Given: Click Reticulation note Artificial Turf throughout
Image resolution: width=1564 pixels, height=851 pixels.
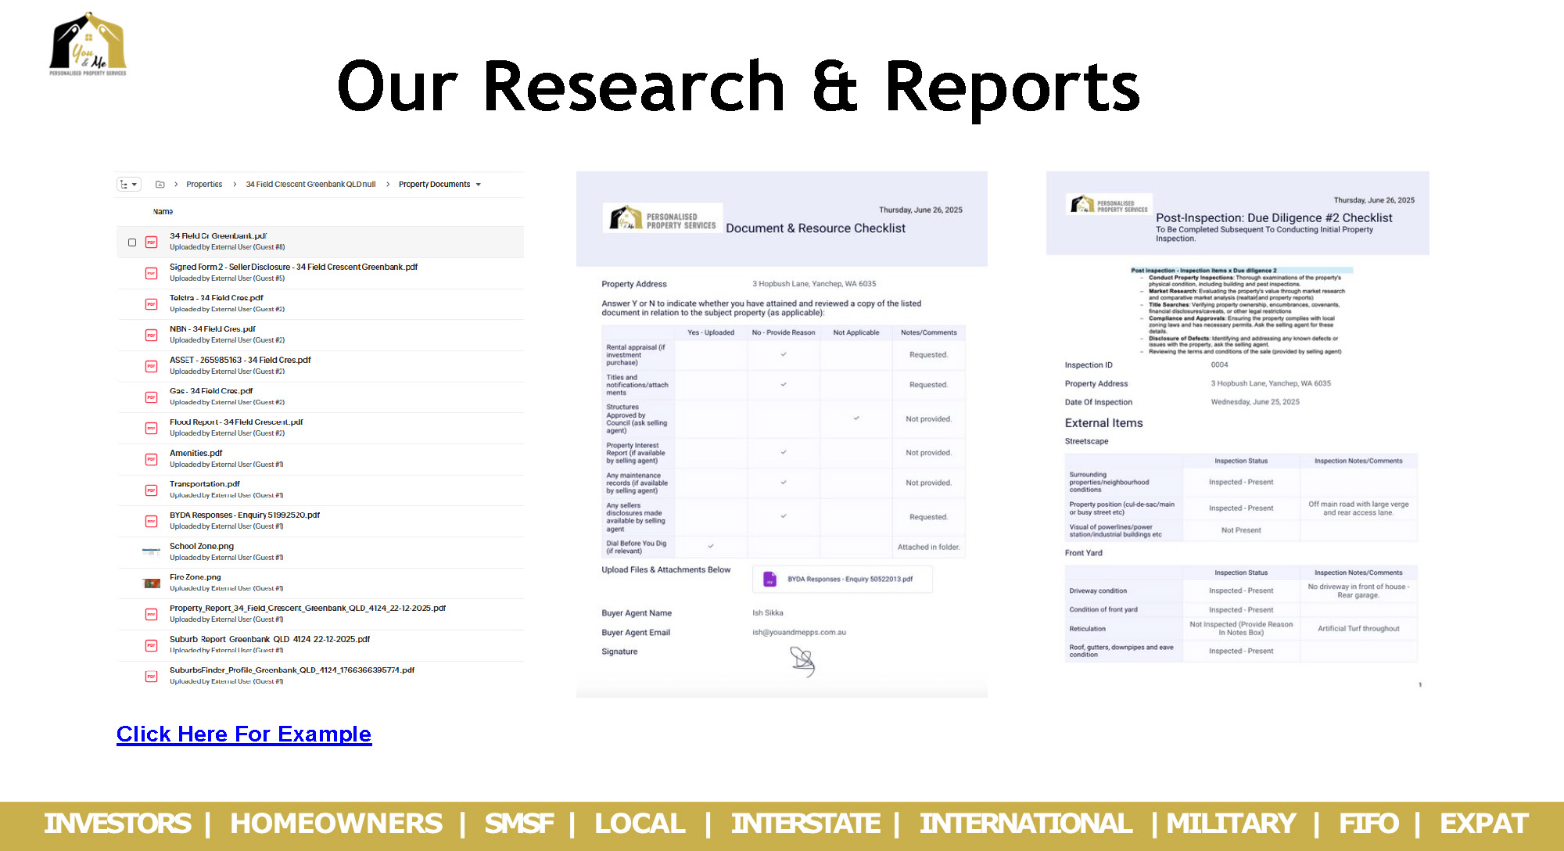Looking at the screenshot, I should click(1358, 629).
